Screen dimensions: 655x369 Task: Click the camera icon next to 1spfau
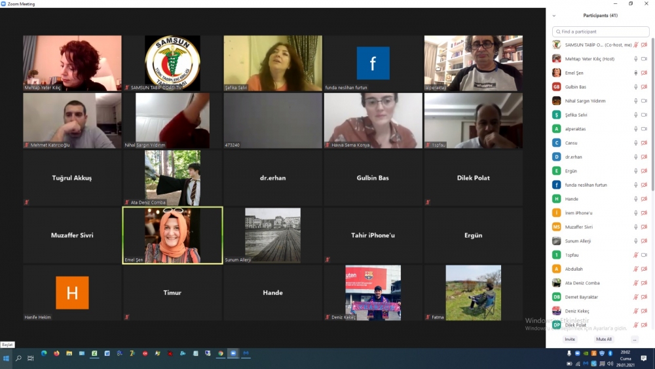coord(644,255)
